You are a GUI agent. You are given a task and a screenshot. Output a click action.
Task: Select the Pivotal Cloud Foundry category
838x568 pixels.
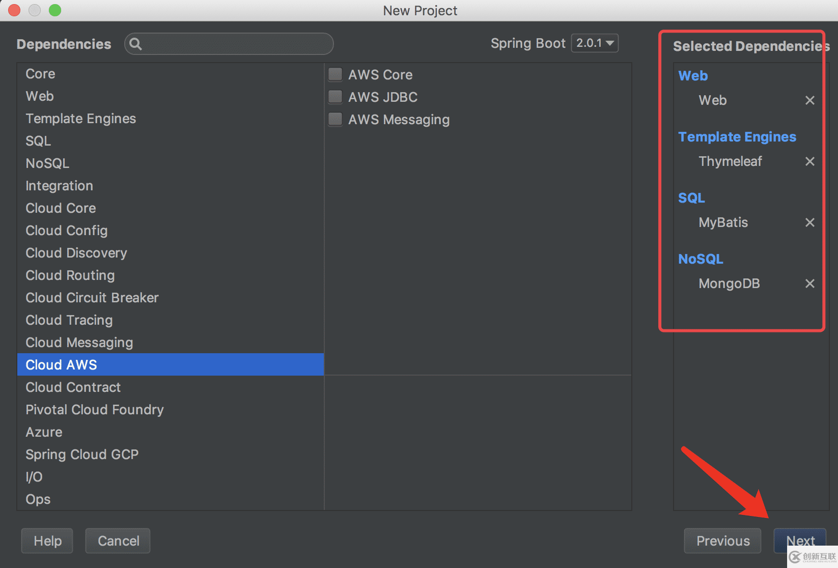coord(171,410)
